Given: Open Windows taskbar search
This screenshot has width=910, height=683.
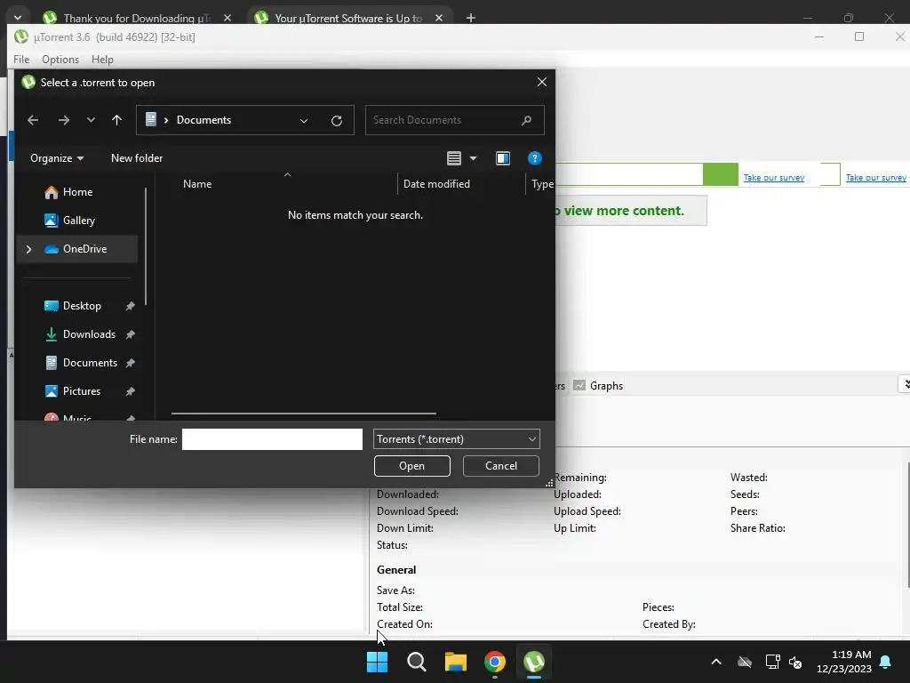Looking at the screenshot, I should [417, 662].
